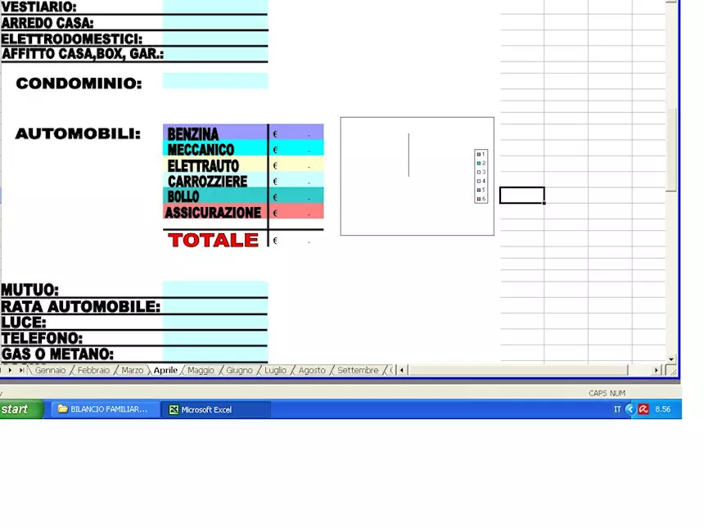Activate Microsoft Excel taskbar button
Image resolution: width=704 pixels, height=528 pixels.
click(216, 409)
